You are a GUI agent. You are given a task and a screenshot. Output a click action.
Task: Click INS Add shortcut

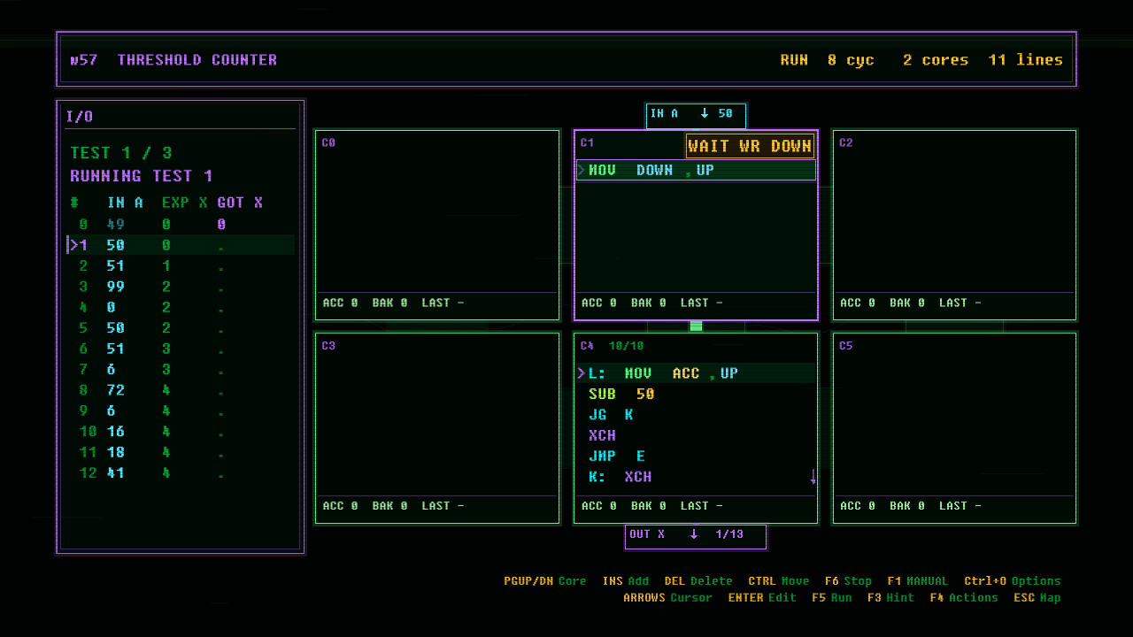(626, 581)
